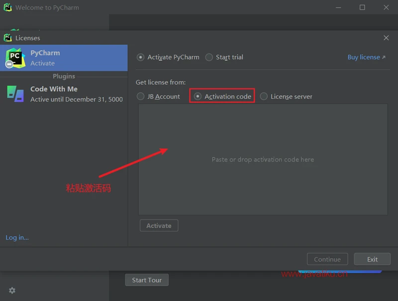Screen dimensions: 398x301
Task: Click inside the activation code text area
Action: point(263,159)
